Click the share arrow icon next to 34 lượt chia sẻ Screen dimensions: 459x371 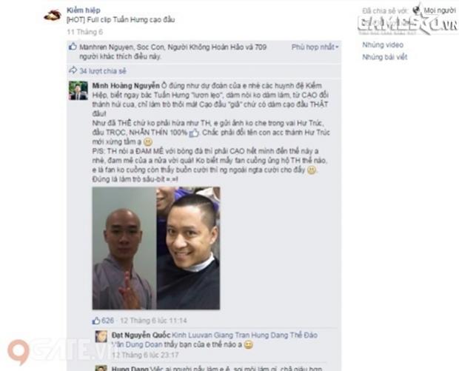(x=73, y=70)
